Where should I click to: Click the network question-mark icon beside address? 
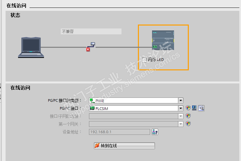coord(155,132)
